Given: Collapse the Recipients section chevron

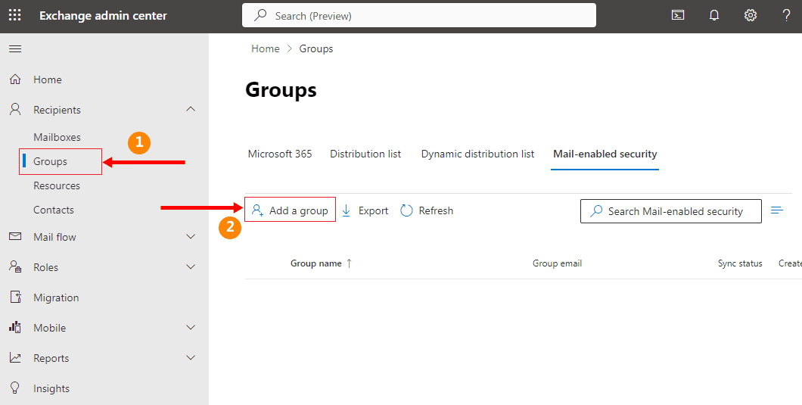Looking at the screenshot, I should (x=191, y=110).
